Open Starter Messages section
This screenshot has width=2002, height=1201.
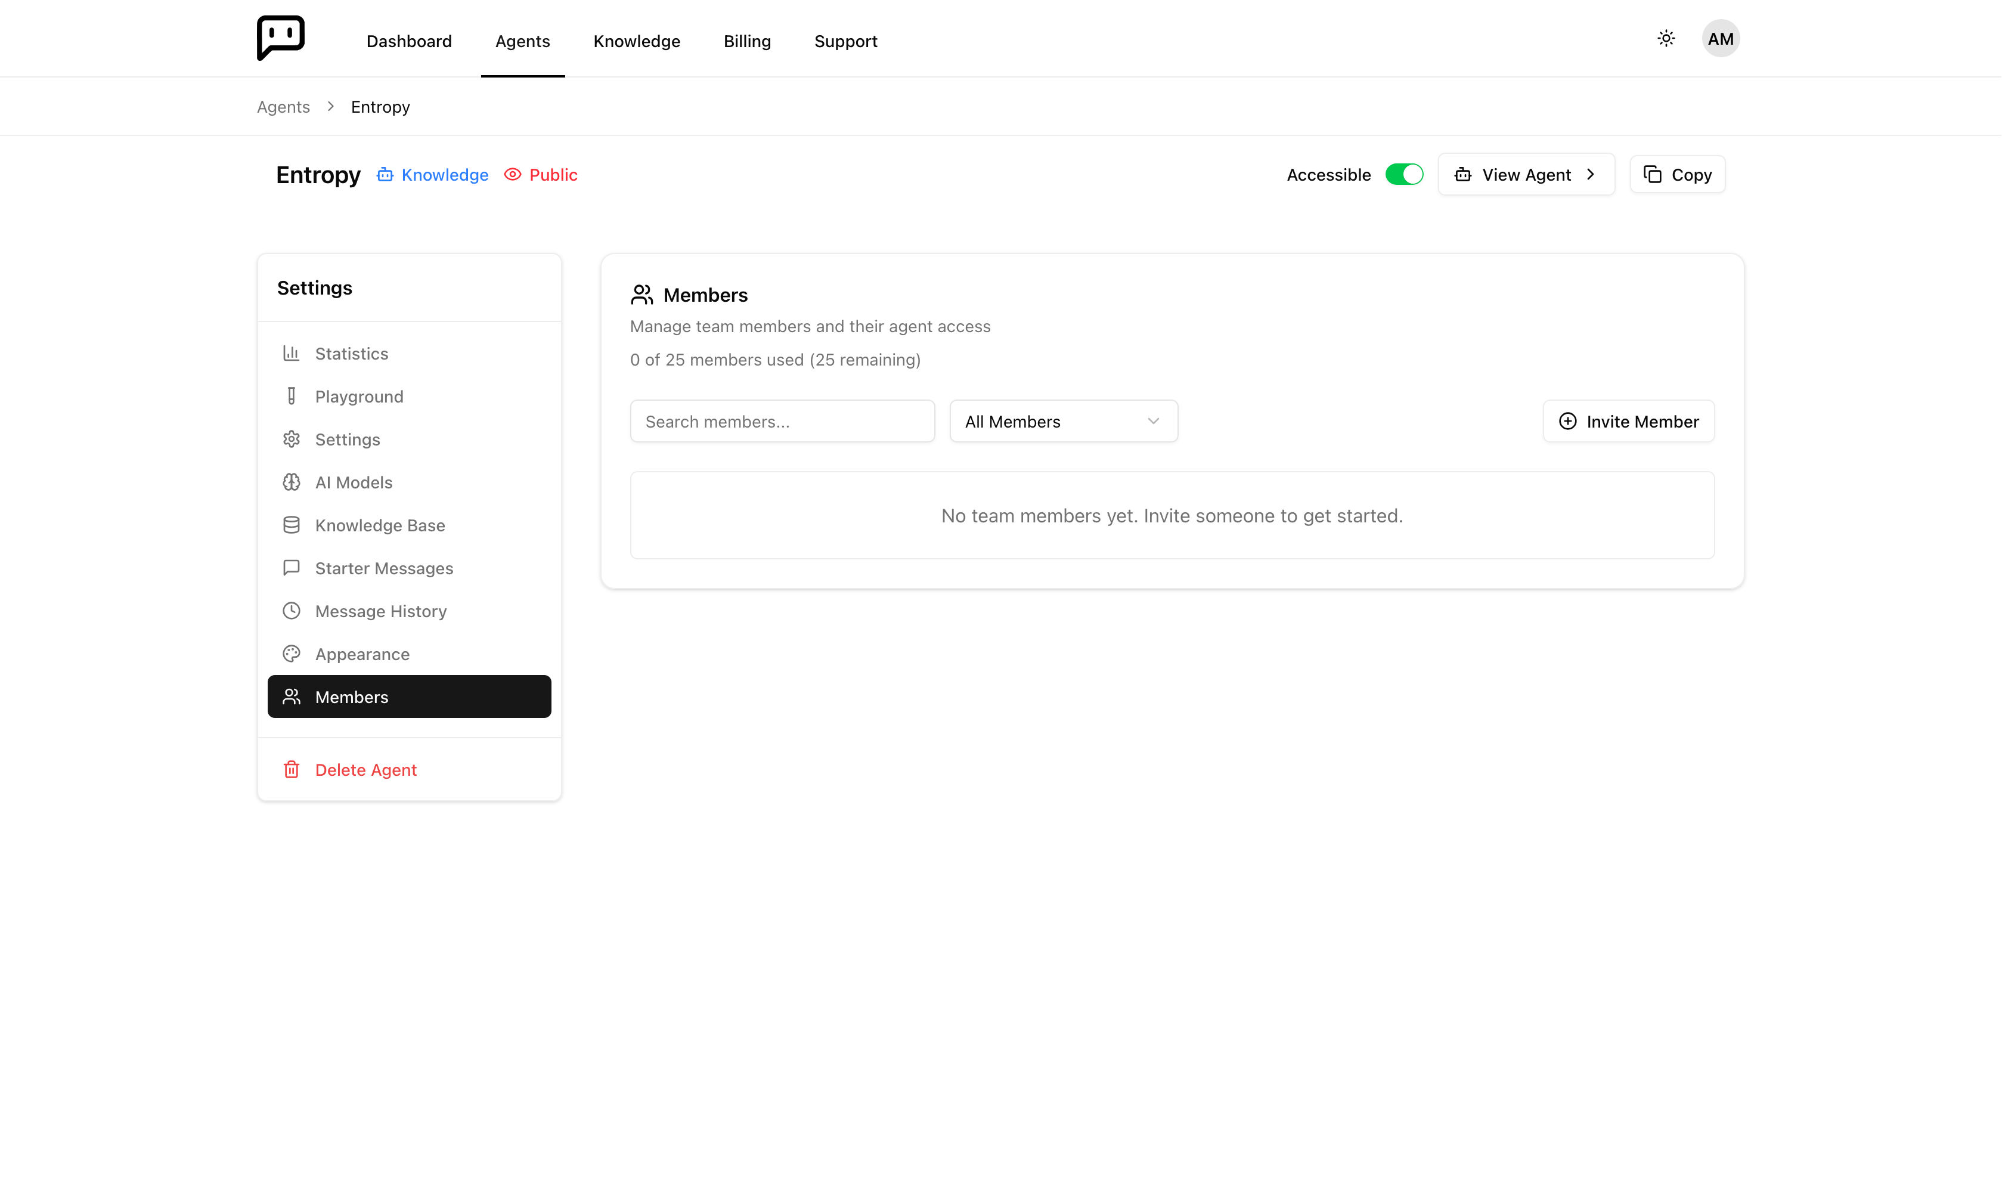click(410, 567)
